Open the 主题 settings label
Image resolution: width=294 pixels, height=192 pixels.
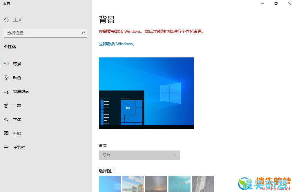(17, 106)
